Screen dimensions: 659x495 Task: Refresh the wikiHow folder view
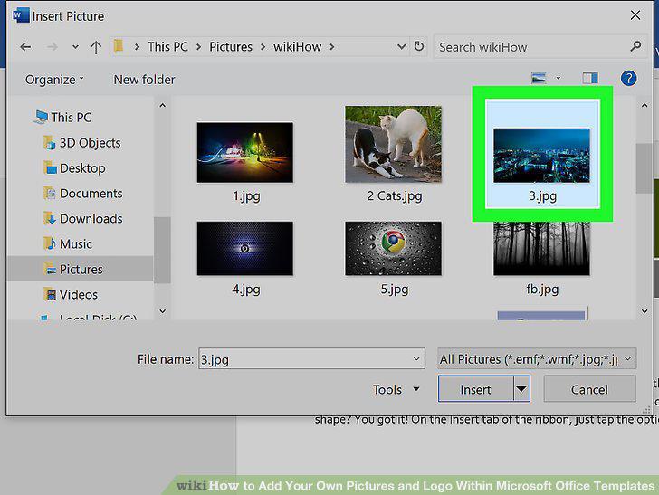coord(419,46)
